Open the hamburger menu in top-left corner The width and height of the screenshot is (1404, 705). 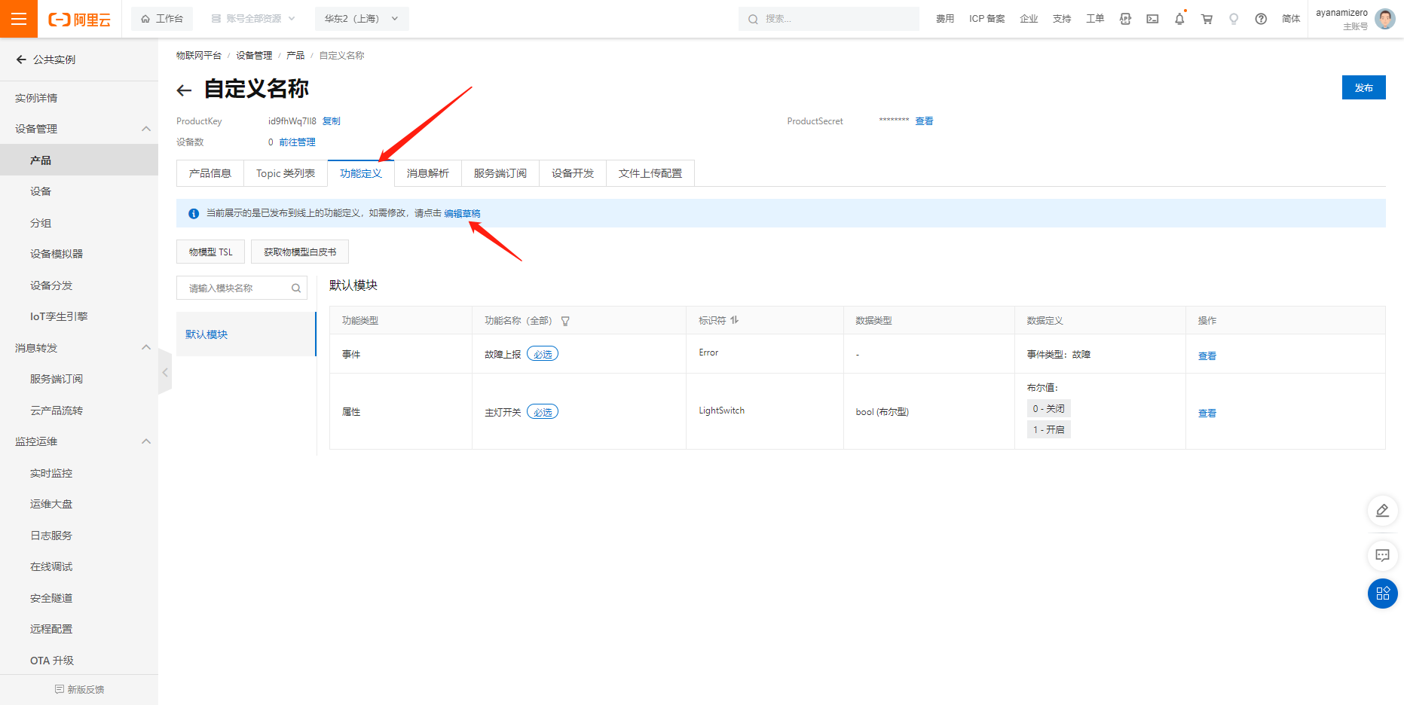[x=19, y=19]
